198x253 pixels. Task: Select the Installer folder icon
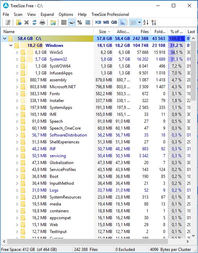tap(23, 101)
